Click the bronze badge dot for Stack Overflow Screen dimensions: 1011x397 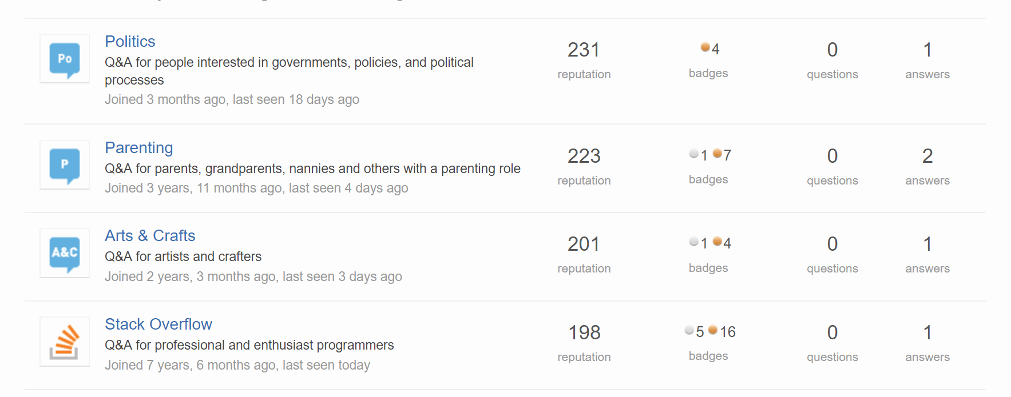point(713,330)
